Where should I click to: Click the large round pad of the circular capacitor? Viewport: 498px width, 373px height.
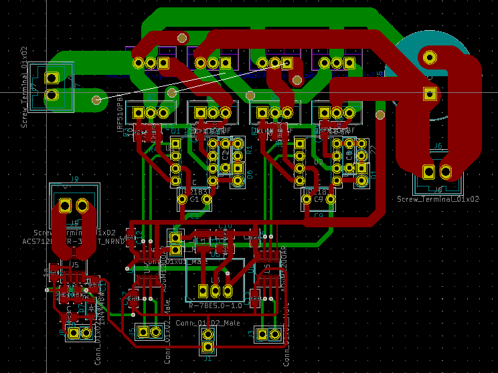point(430,57)
